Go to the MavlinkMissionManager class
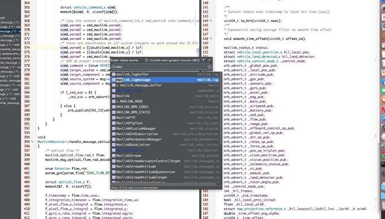 pos(166,129)
